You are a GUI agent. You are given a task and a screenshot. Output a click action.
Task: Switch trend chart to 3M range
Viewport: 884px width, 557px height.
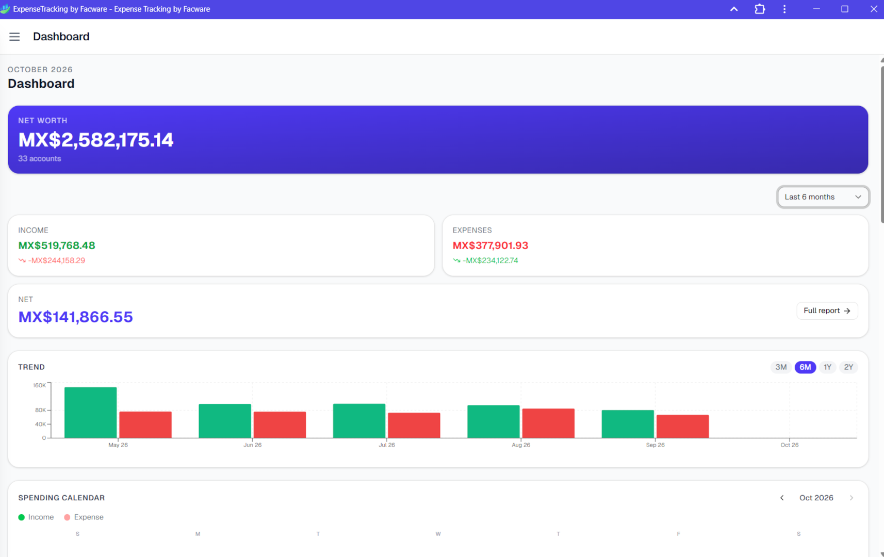pos(781,367)
